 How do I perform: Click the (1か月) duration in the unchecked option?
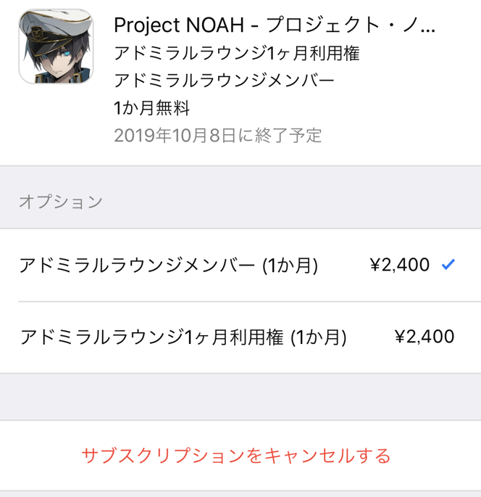(x=318, y=337)
